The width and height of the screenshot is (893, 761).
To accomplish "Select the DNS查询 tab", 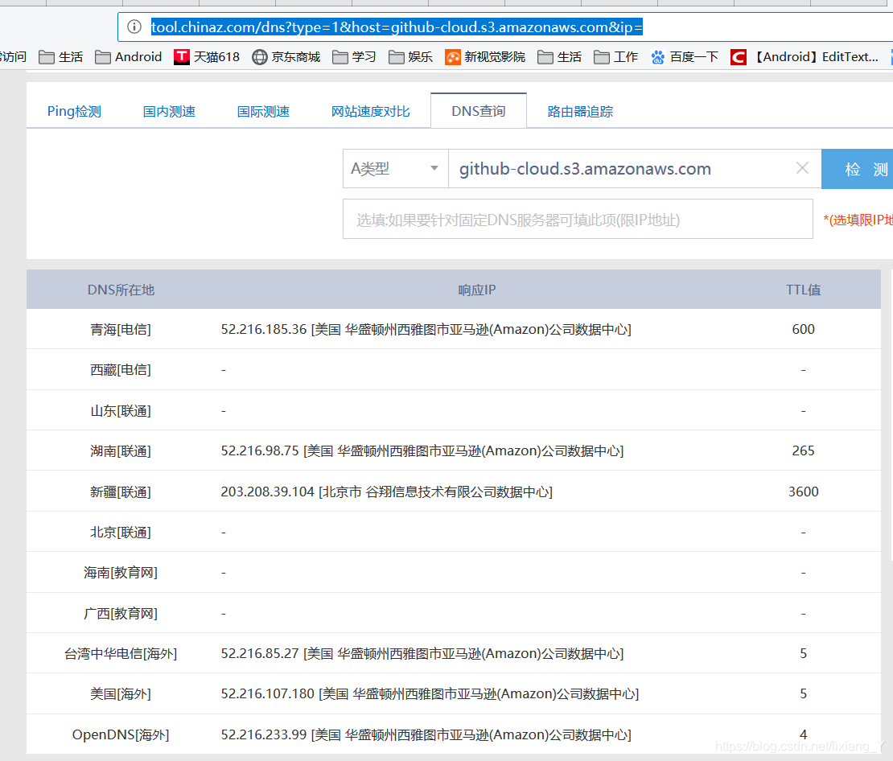I will [x=479, y=111].
